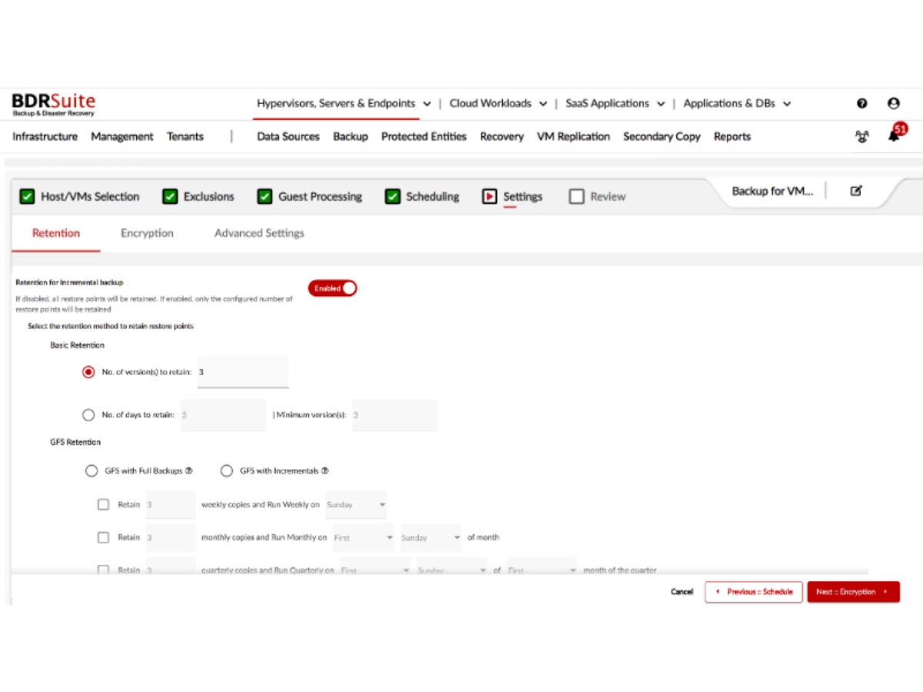Open the Protected Entities menu
Image resolution: width=923 pixels, height=692 pixels.
[x=424, y=136]
